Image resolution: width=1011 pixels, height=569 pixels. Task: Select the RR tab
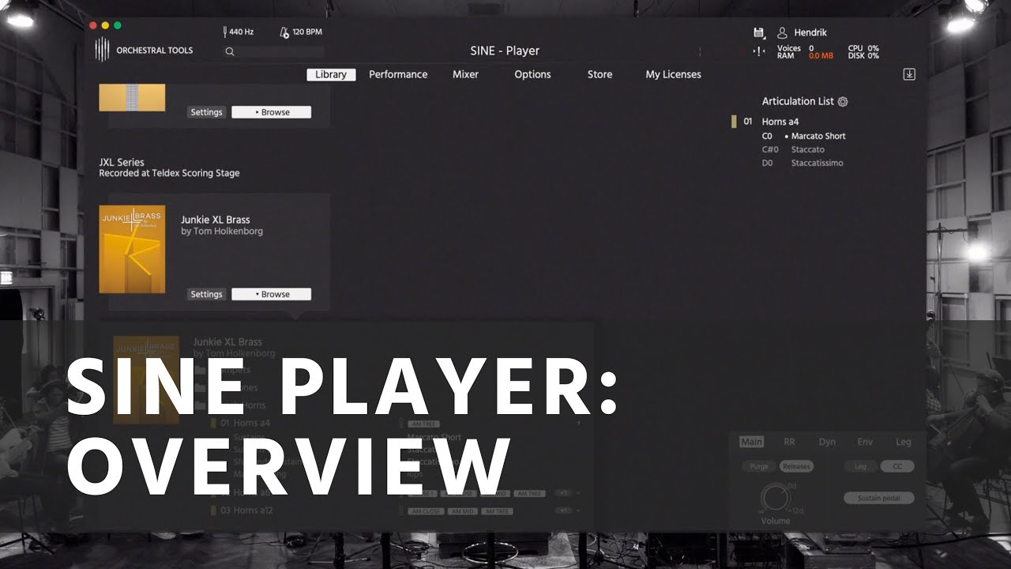point(789,442)
